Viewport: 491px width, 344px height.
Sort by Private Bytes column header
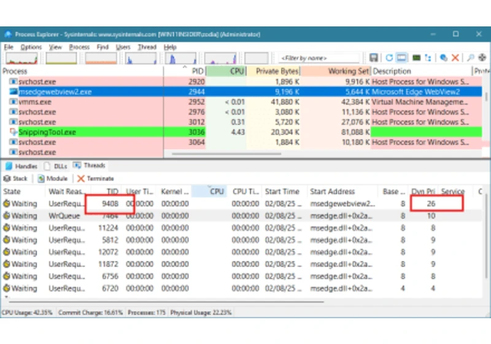(273, 71)
